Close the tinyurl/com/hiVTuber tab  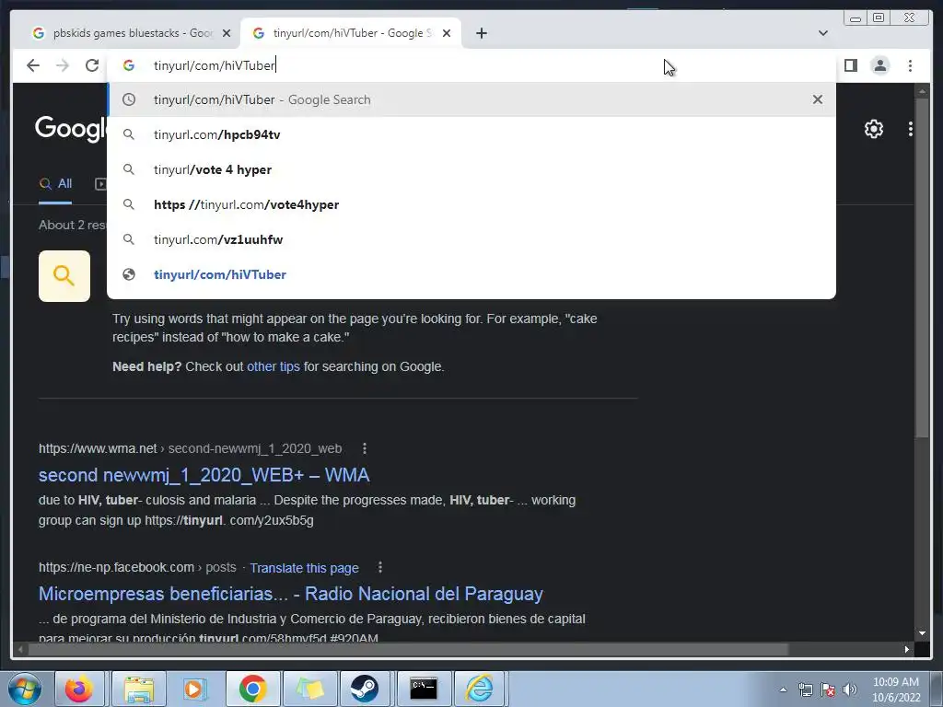coord(447,33)
